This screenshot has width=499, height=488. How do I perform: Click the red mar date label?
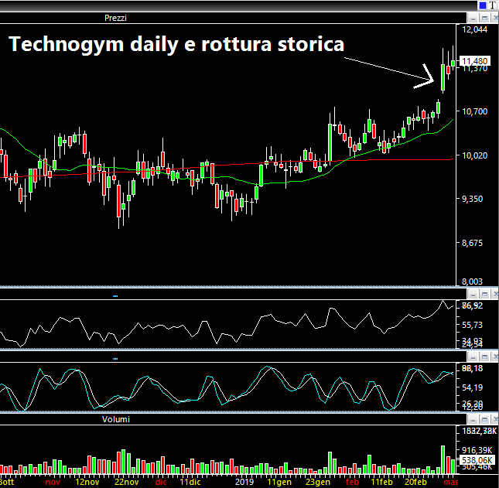click(451, 482)
